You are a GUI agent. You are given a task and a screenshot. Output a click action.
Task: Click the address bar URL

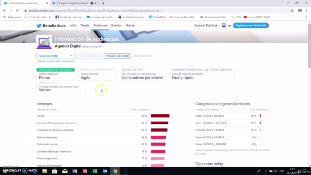pos(96,11)
